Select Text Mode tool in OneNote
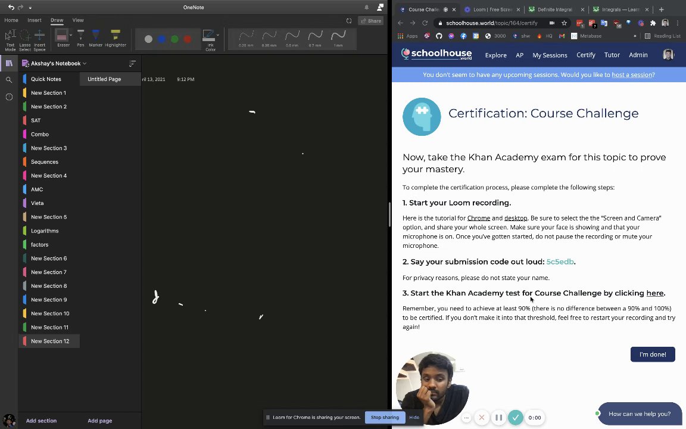The height and width of the screenshot is (429, 686). [x=10, y=40]
